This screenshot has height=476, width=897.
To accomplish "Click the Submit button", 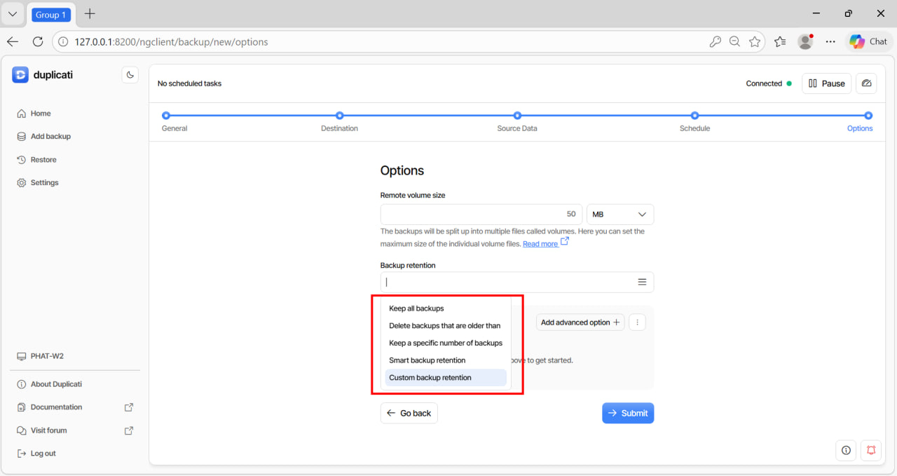I will (x=627, y=413).
